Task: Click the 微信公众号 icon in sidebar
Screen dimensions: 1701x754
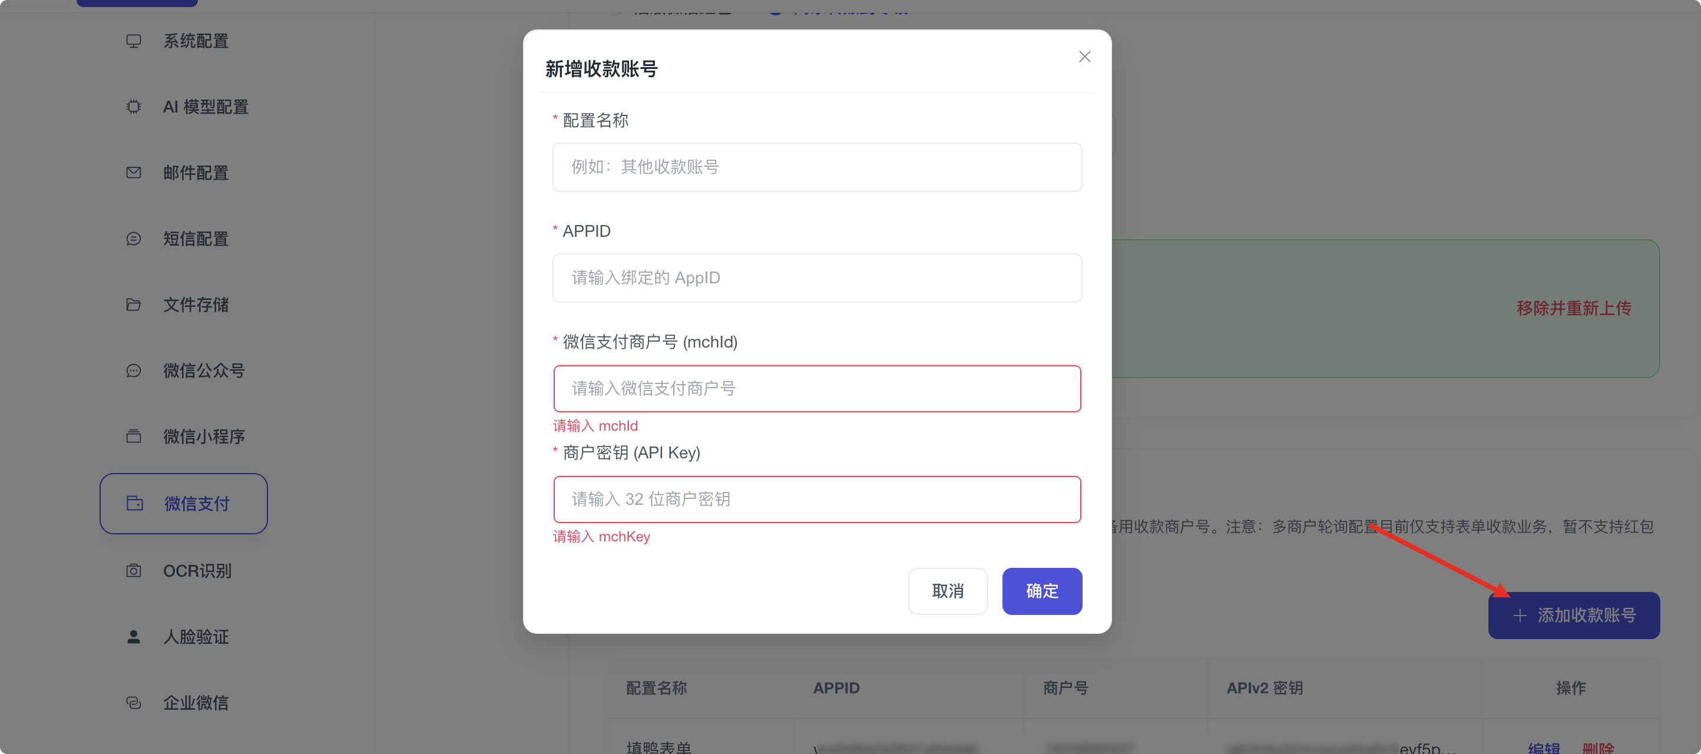Action: (x=133, y=371)
